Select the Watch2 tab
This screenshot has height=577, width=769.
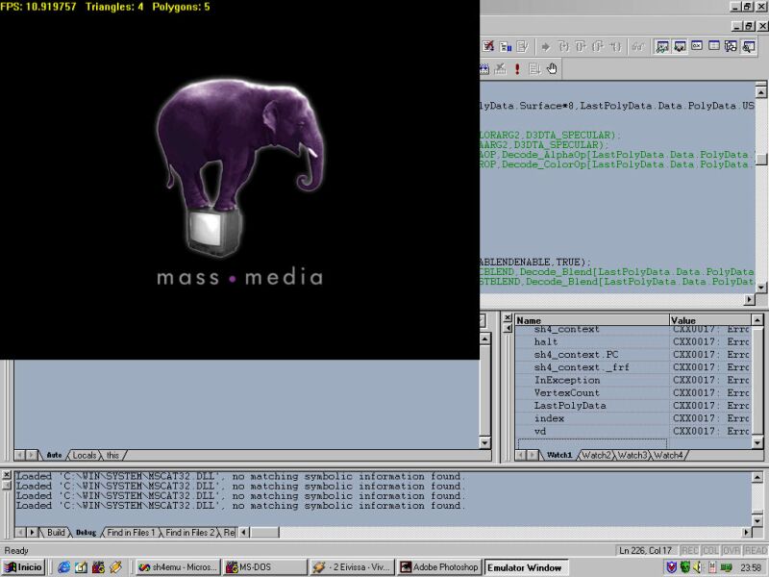(596, 455)
